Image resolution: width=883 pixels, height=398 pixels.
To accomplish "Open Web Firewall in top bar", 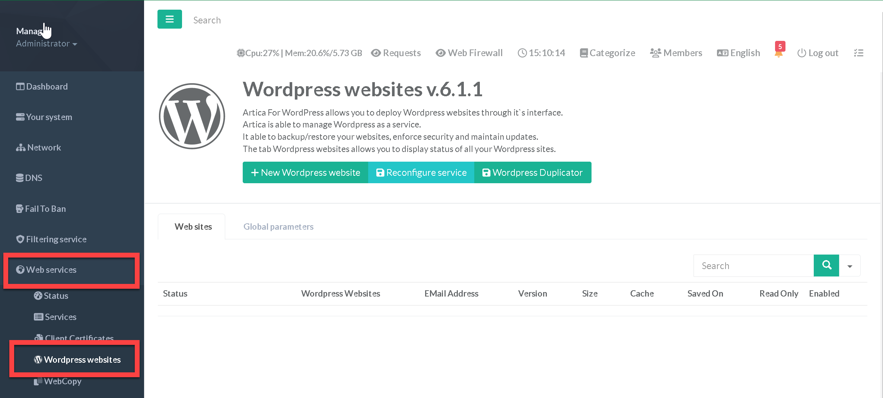I will [x=469, y=53].
